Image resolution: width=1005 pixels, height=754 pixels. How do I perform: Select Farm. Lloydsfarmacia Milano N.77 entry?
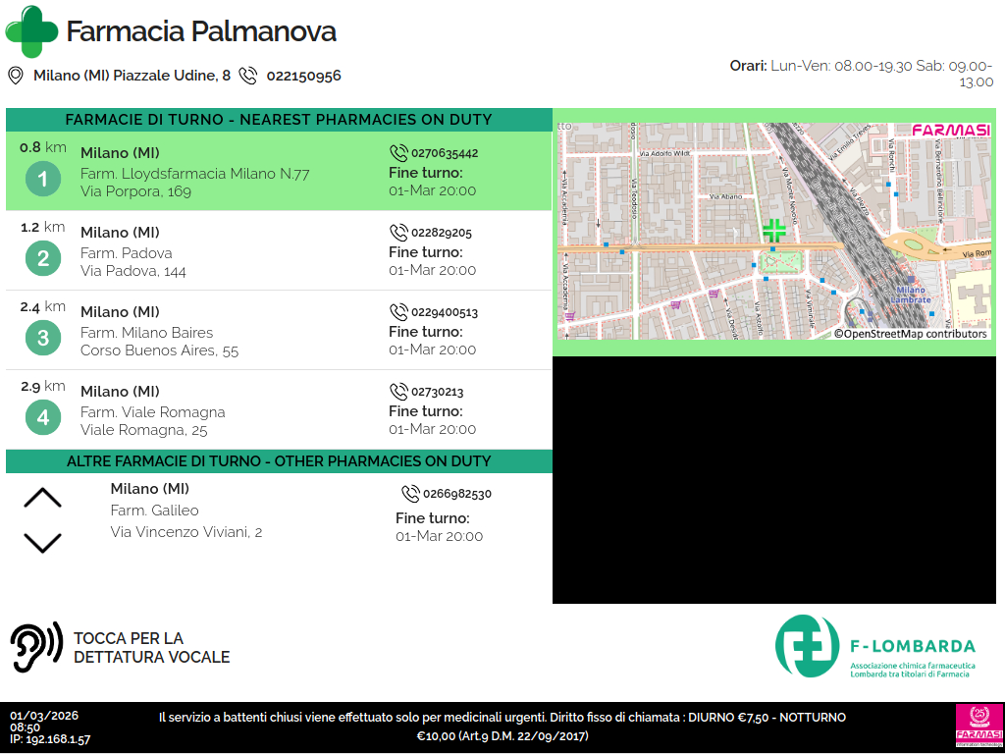(194, 174)
